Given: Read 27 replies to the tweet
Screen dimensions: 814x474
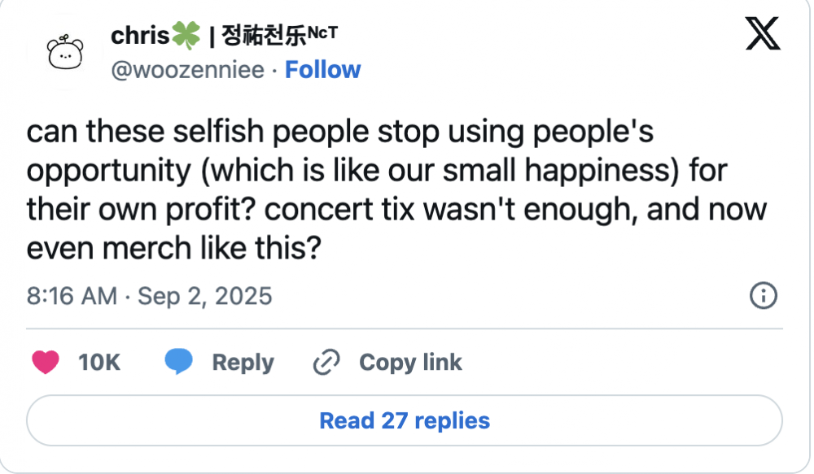Looking at the screenshot, I should point(405,420).
